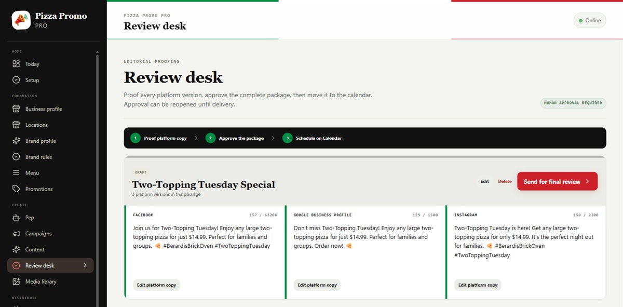This screenshot has height=307, width=623.
Task: Click the arrow on Send for final review
Action: pyautogui.click(x=587, y=182)
